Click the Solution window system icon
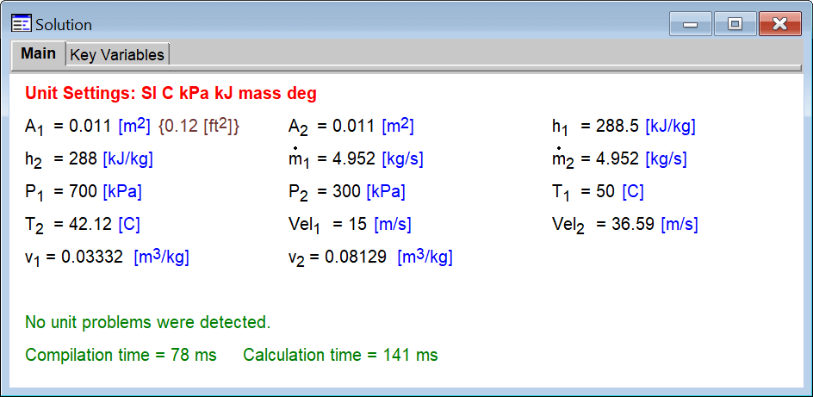The width and height of the screenshot is (813, 397). click(21, 24)
